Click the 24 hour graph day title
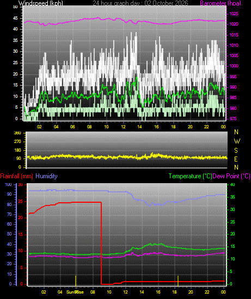 point(140,3)
